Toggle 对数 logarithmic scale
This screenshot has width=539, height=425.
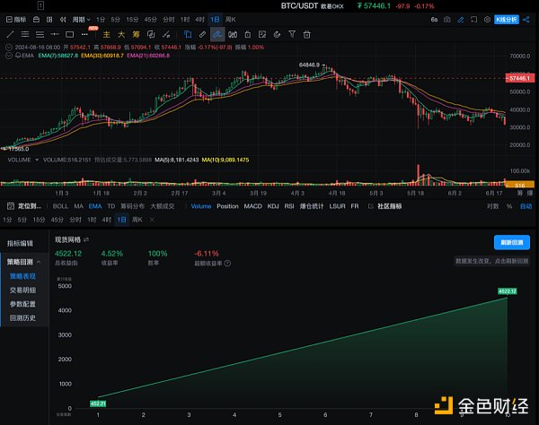[492, 206]
